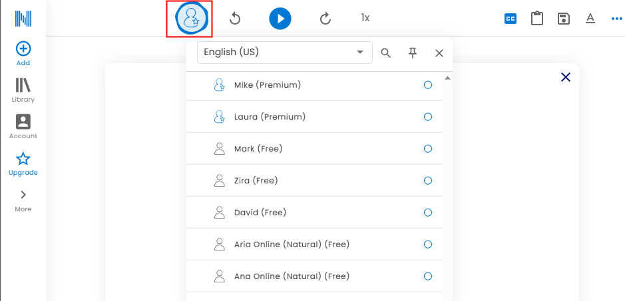The height and width of the screenshot is (301, 625).
Task: Click the forward skip icon
Action: (x=325, y=19)
